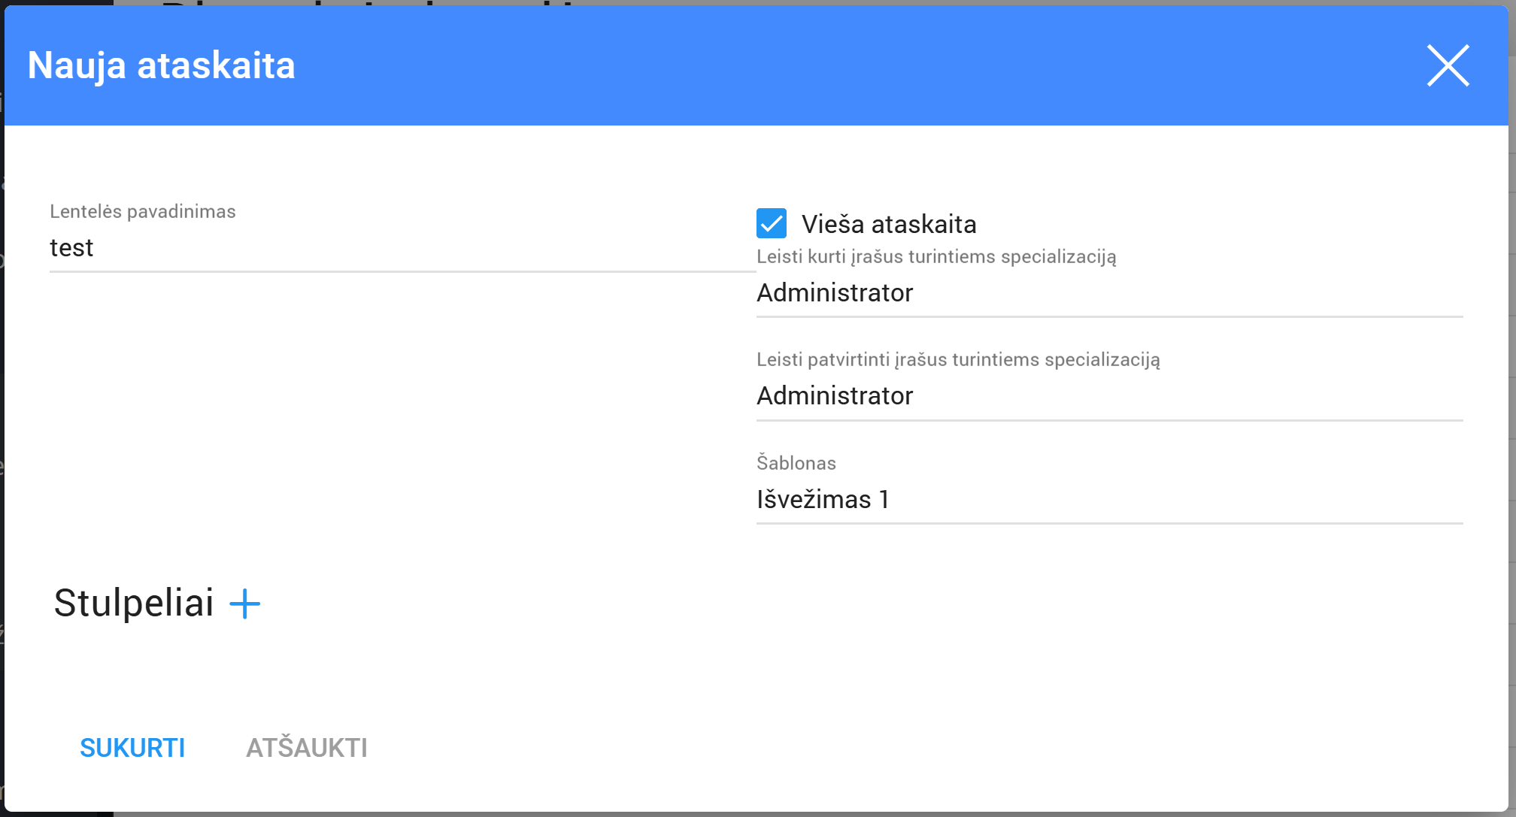Add a new column with plus icon
This screenshot has height=817, width=1516.
point(244,604)
